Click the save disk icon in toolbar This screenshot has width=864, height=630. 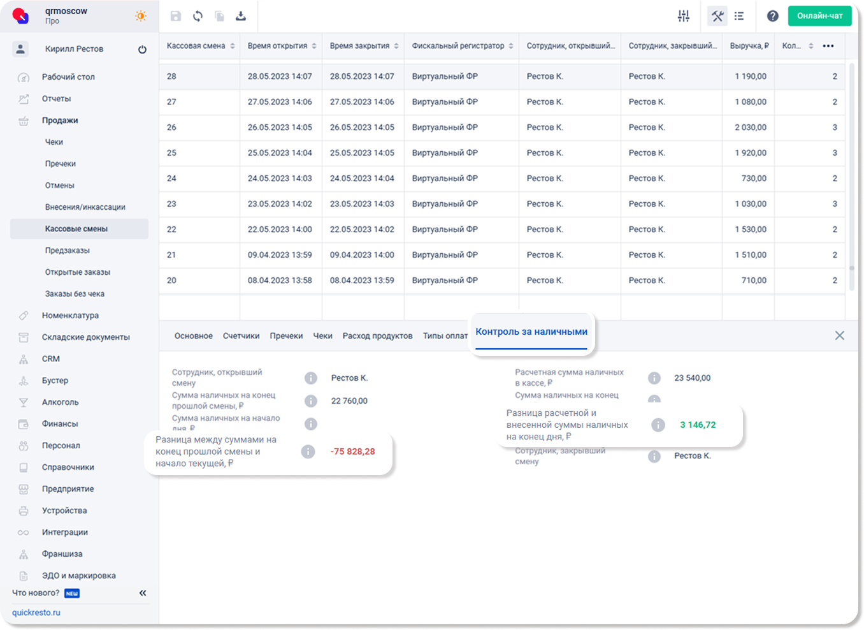pyautogui.click(x=176, y=16)
